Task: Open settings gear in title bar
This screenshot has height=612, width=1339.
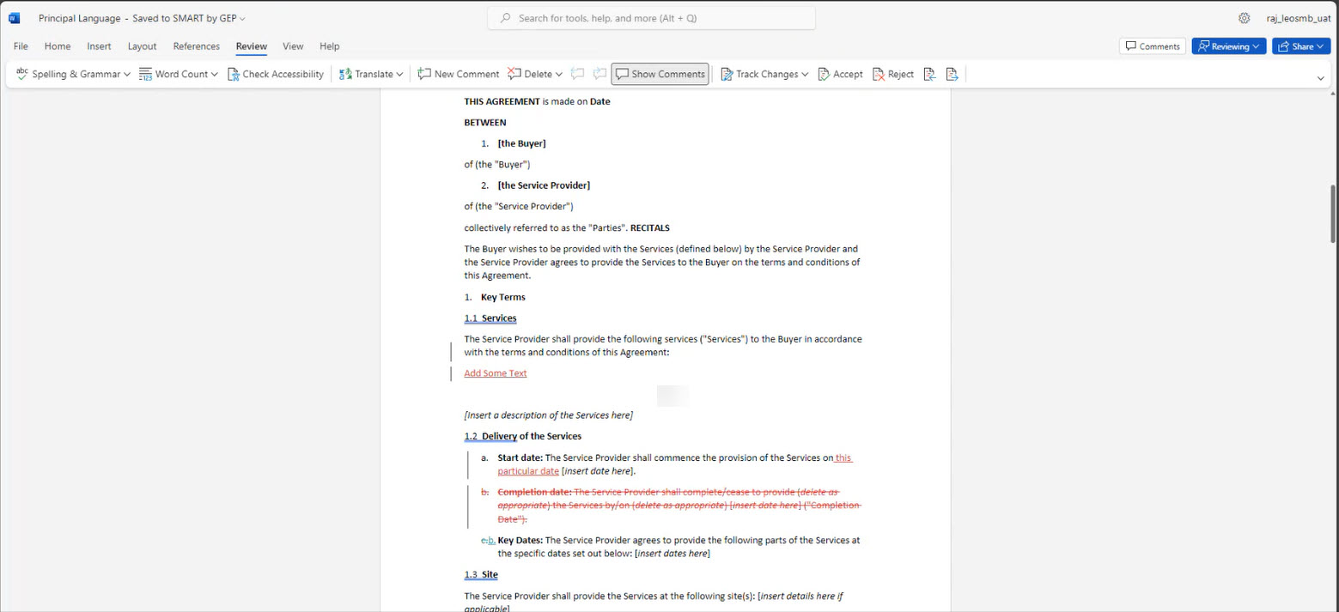Action: (x=1244, y=18)
